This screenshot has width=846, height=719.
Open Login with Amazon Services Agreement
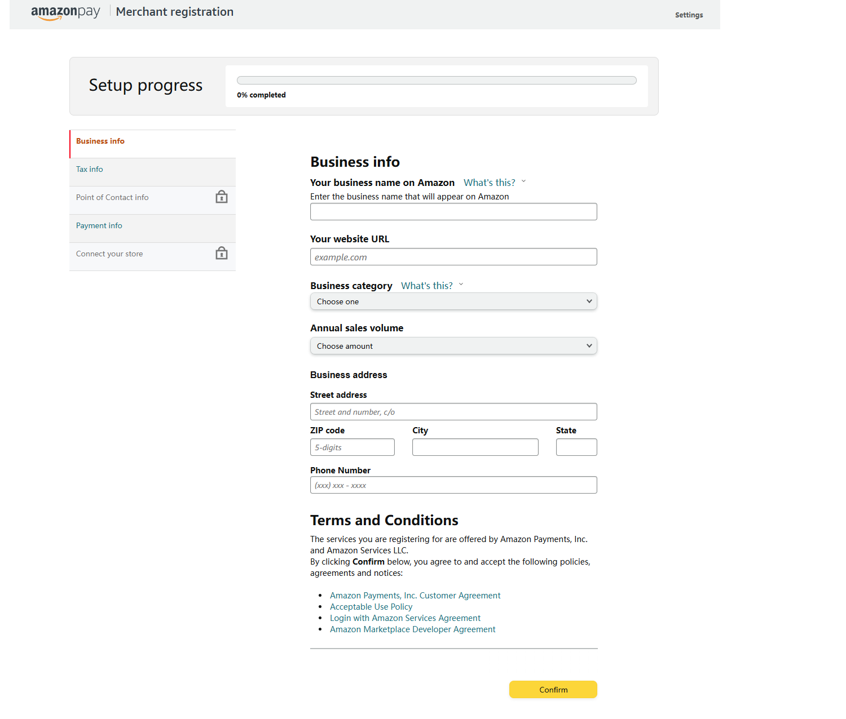tap(405, 618)
